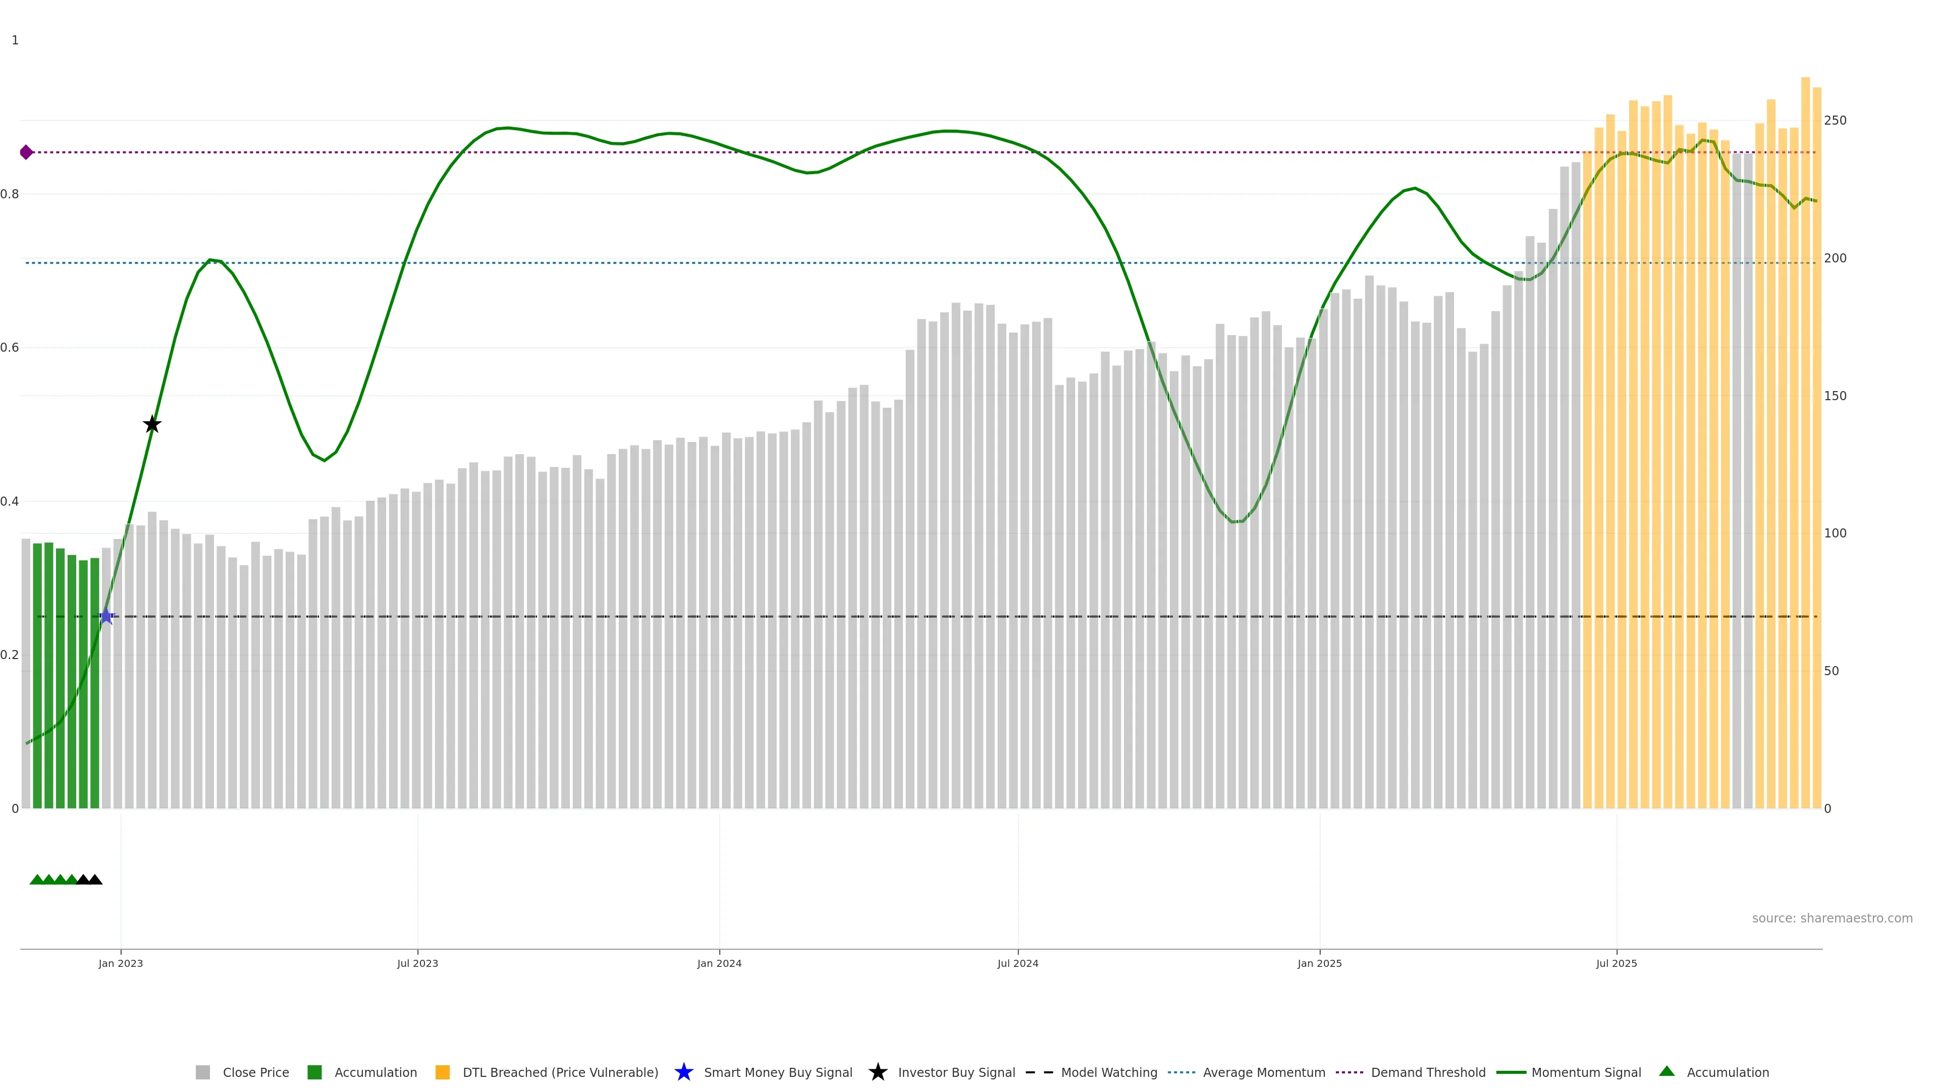Click the blue star icon in legend
This screenshot has width=1938, height=1090.
coord(683,1072)
